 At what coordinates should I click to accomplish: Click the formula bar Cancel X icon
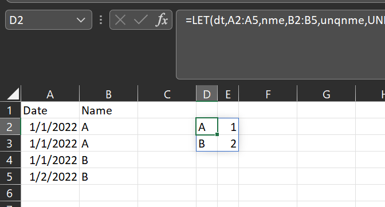click(120, 20)
